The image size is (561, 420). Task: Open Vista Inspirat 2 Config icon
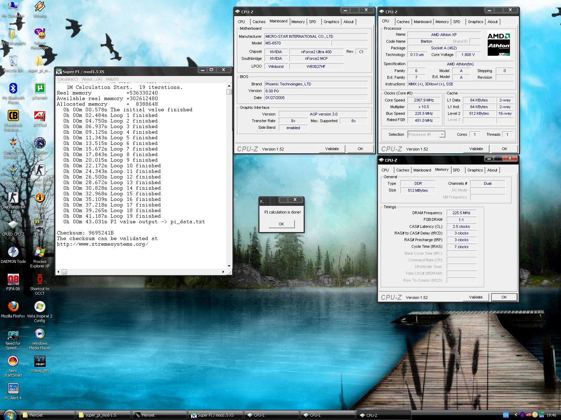pyautogui.click(x=40, y=312)
